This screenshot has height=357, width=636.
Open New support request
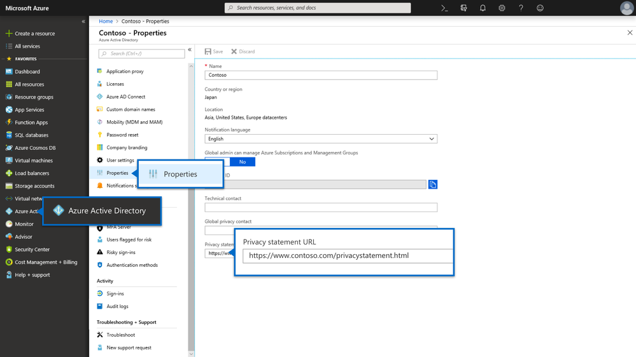tap(124, 347)
